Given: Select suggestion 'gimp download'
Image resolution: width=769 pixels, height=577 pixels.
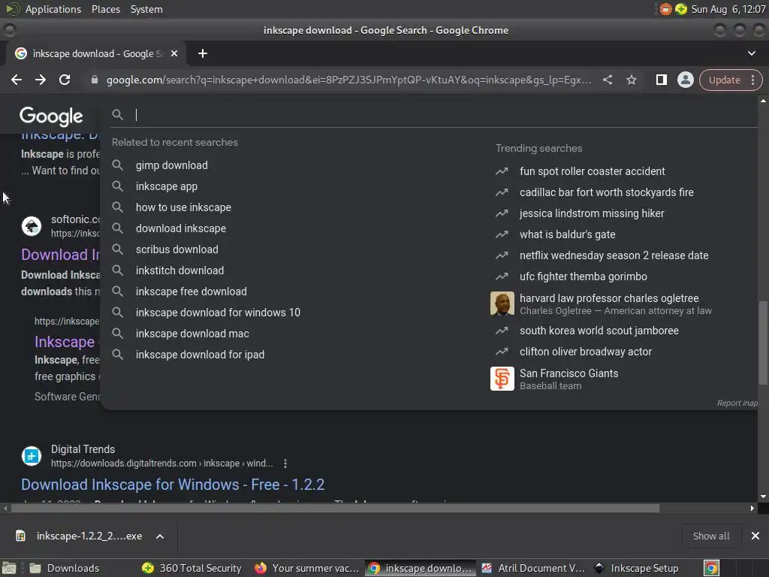Looking at the screenshot, I should pyautogui.click(x=172, y=165).
